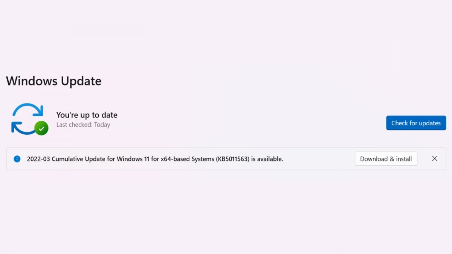This screenshot has height=254, width=452.
Task: Click the "You're up to date" status text
Action: coord(87,115)
